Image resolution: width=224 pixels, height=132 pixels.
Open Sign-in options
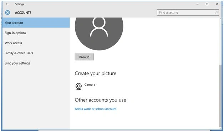(x=36, y=33)
